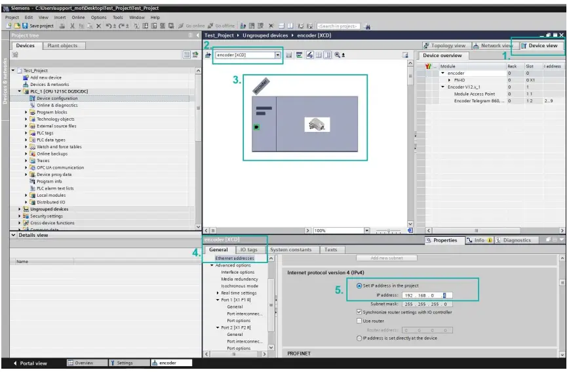
Task: Open the IO tags tab
Action: coord(248,249)
